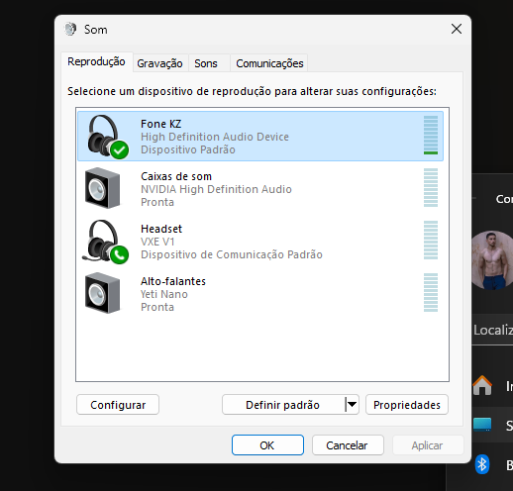Select the Headset VXE V1 icon
The height and width of the screenshot is (491, 513).
106,242
